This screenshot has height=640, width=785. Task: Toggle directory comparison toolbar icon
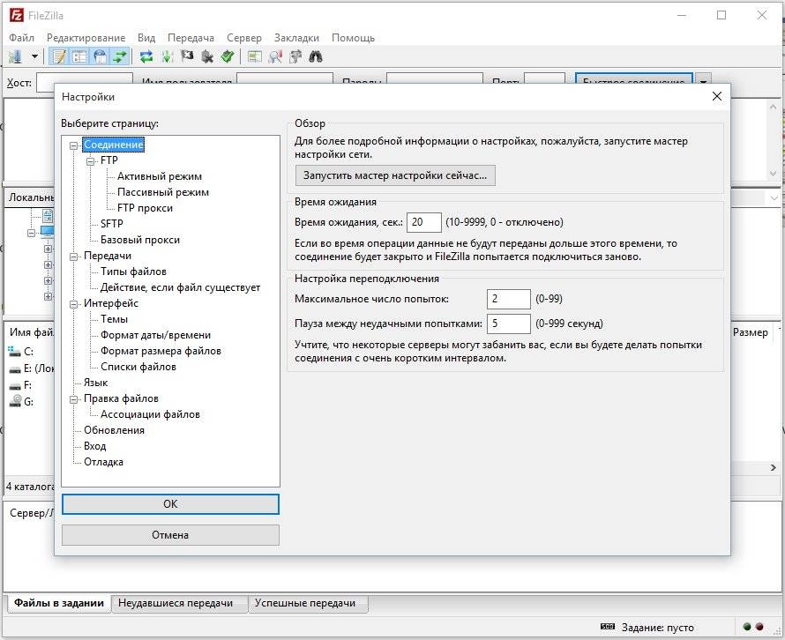255,56
